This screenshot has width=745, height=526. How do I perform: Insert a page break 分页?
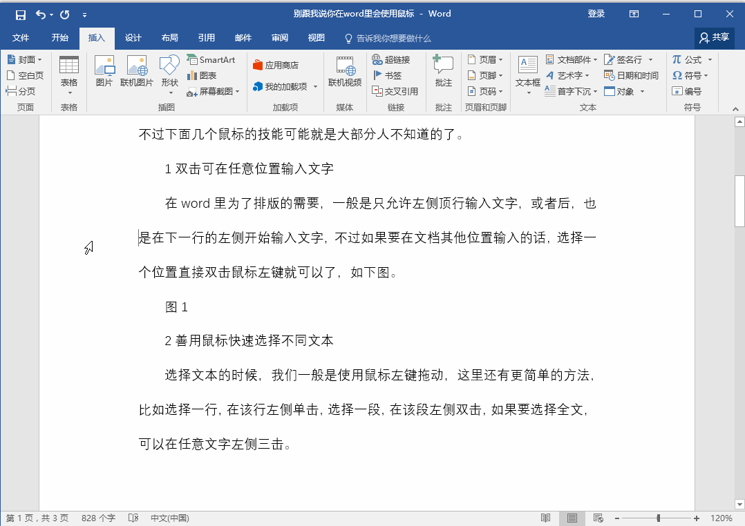[21, 90]
